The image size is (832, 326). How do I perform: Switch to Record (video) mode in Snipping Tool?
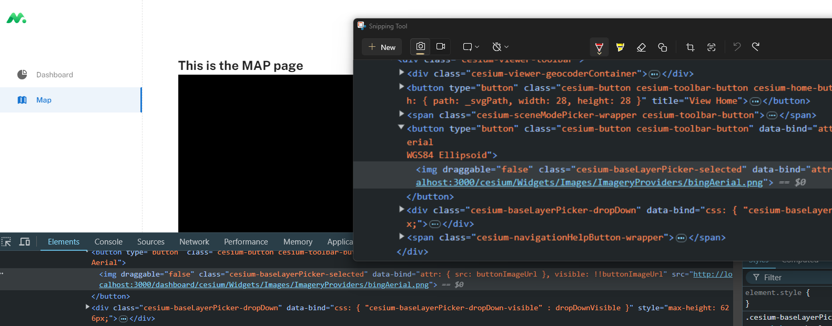coord(441,47)
